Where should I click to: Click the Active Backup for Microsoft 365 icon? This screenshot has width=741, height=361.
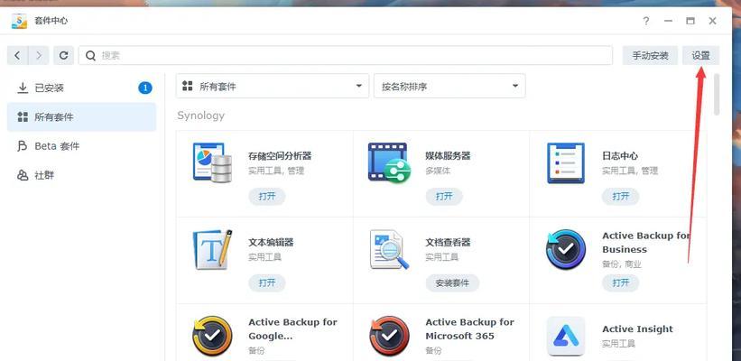pos(389,336)
